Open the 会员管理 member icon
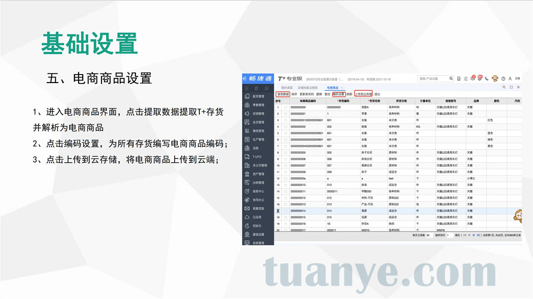Image resolution: width=533 pixels, height=299 pixels. 247,122
